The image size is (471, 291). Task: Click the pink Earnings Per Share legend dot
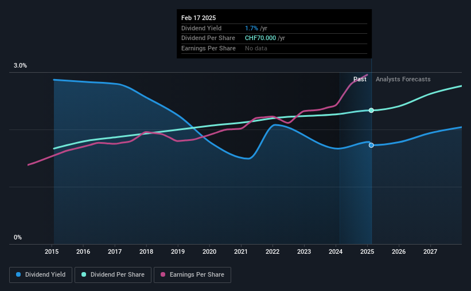(x=163, y=274)
